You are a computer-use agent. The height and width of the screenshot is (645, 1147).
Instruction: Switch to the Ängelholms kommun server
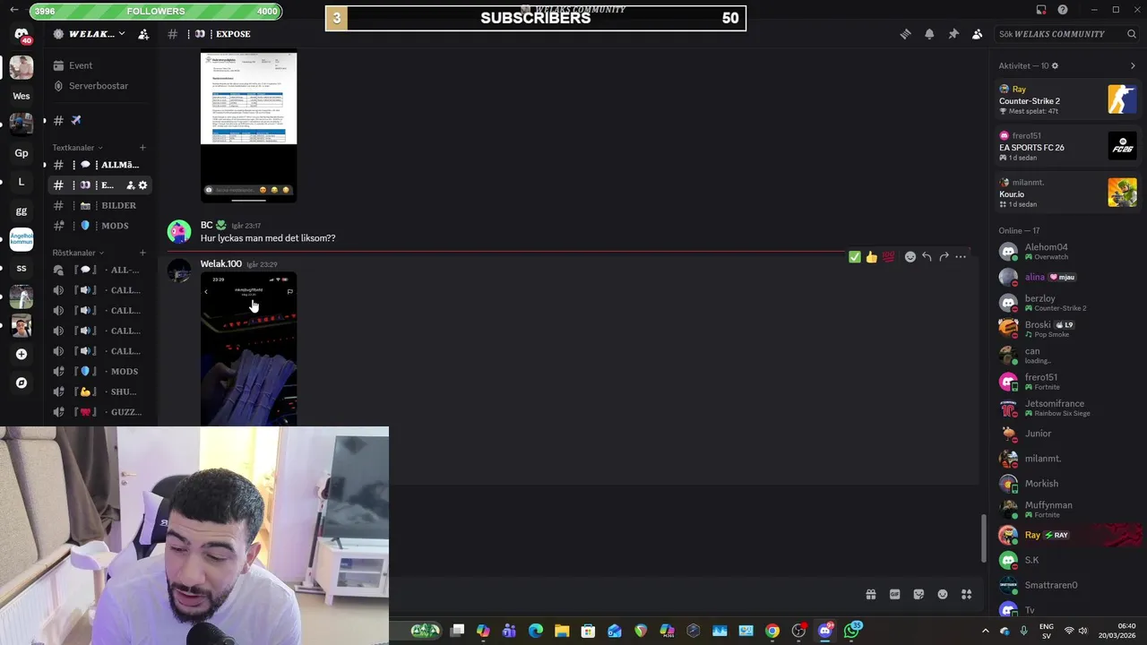tap(22, 239)
